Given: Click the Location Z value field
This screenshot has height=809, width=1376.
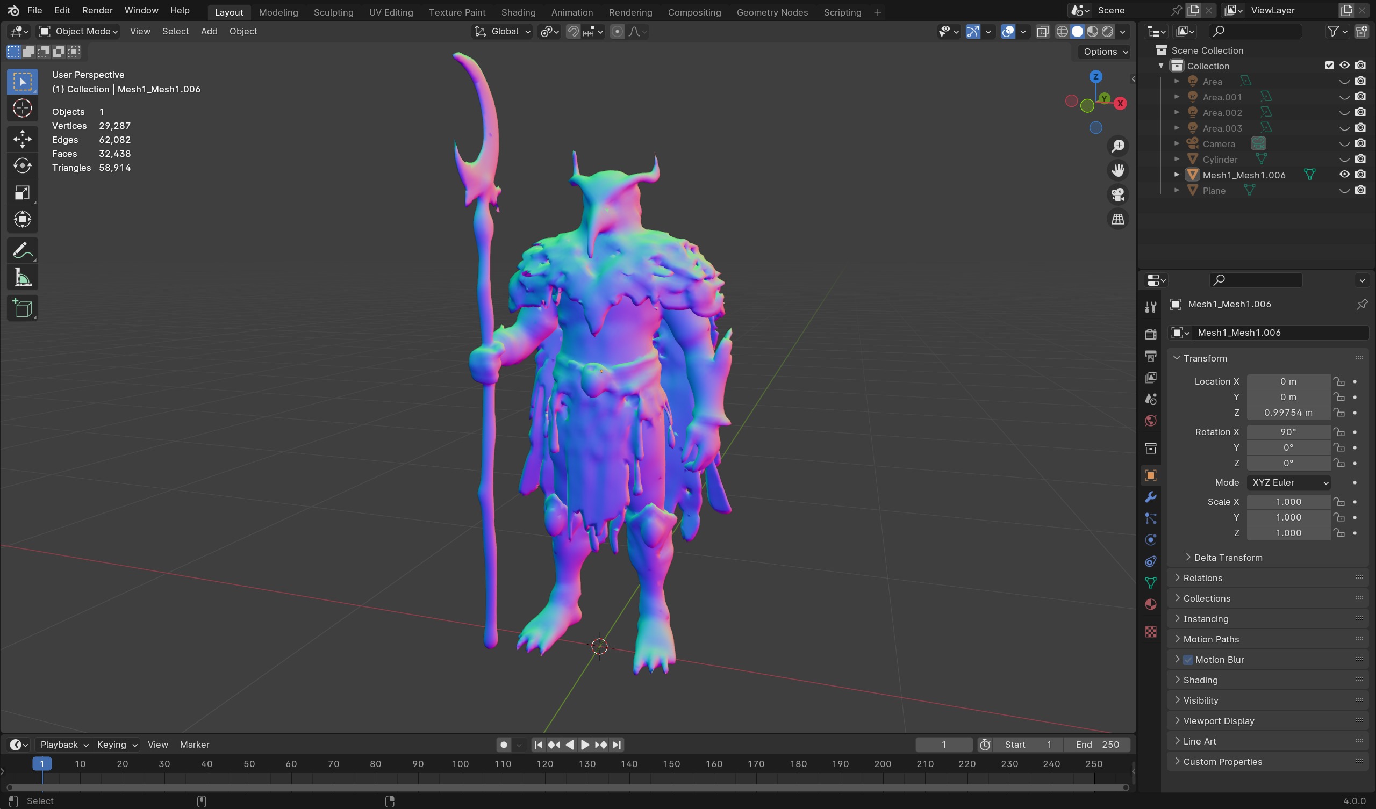Looking at the screenshot, I should coord(1288,413).
